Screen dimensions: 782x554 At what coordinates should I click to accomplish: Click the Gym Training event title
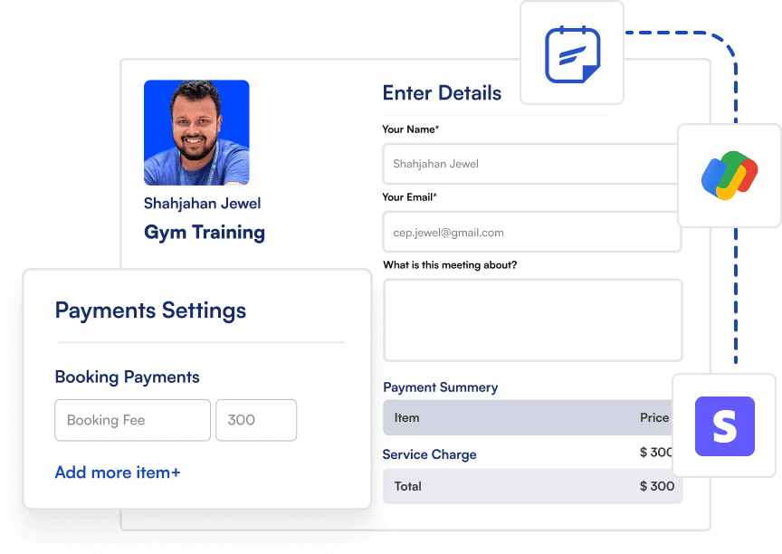tap(205, 233)
